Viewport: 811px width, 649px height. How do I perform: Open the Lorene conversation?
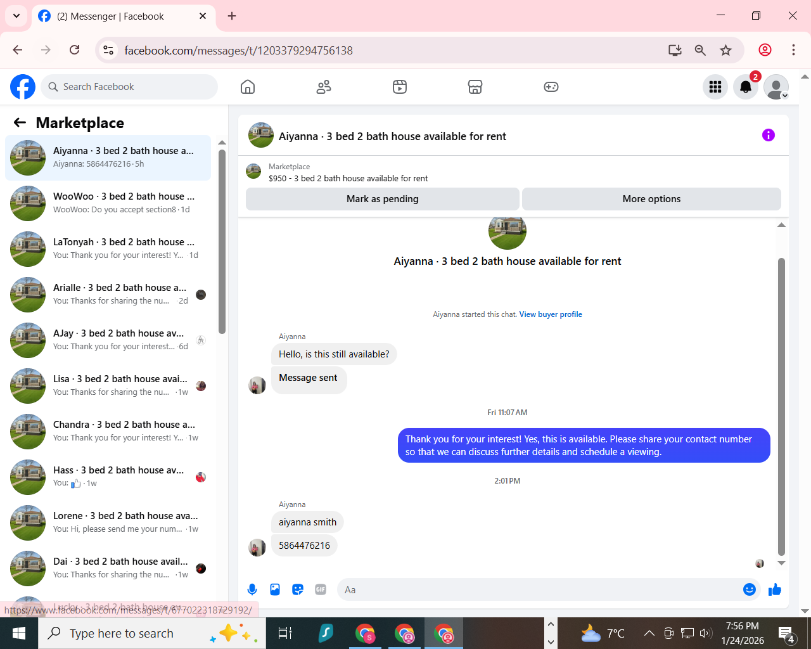(x=108, y=522)
